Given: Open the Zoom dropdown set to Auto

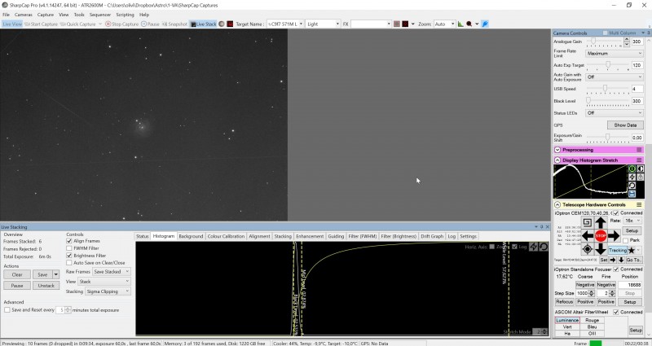Looking at the screenshot, I should [444, 24].
